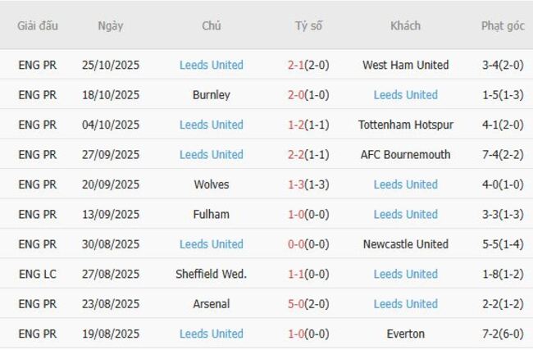533x350 pixels.
Task: Click the AFC Bournemouth team name
Action: 405,155
